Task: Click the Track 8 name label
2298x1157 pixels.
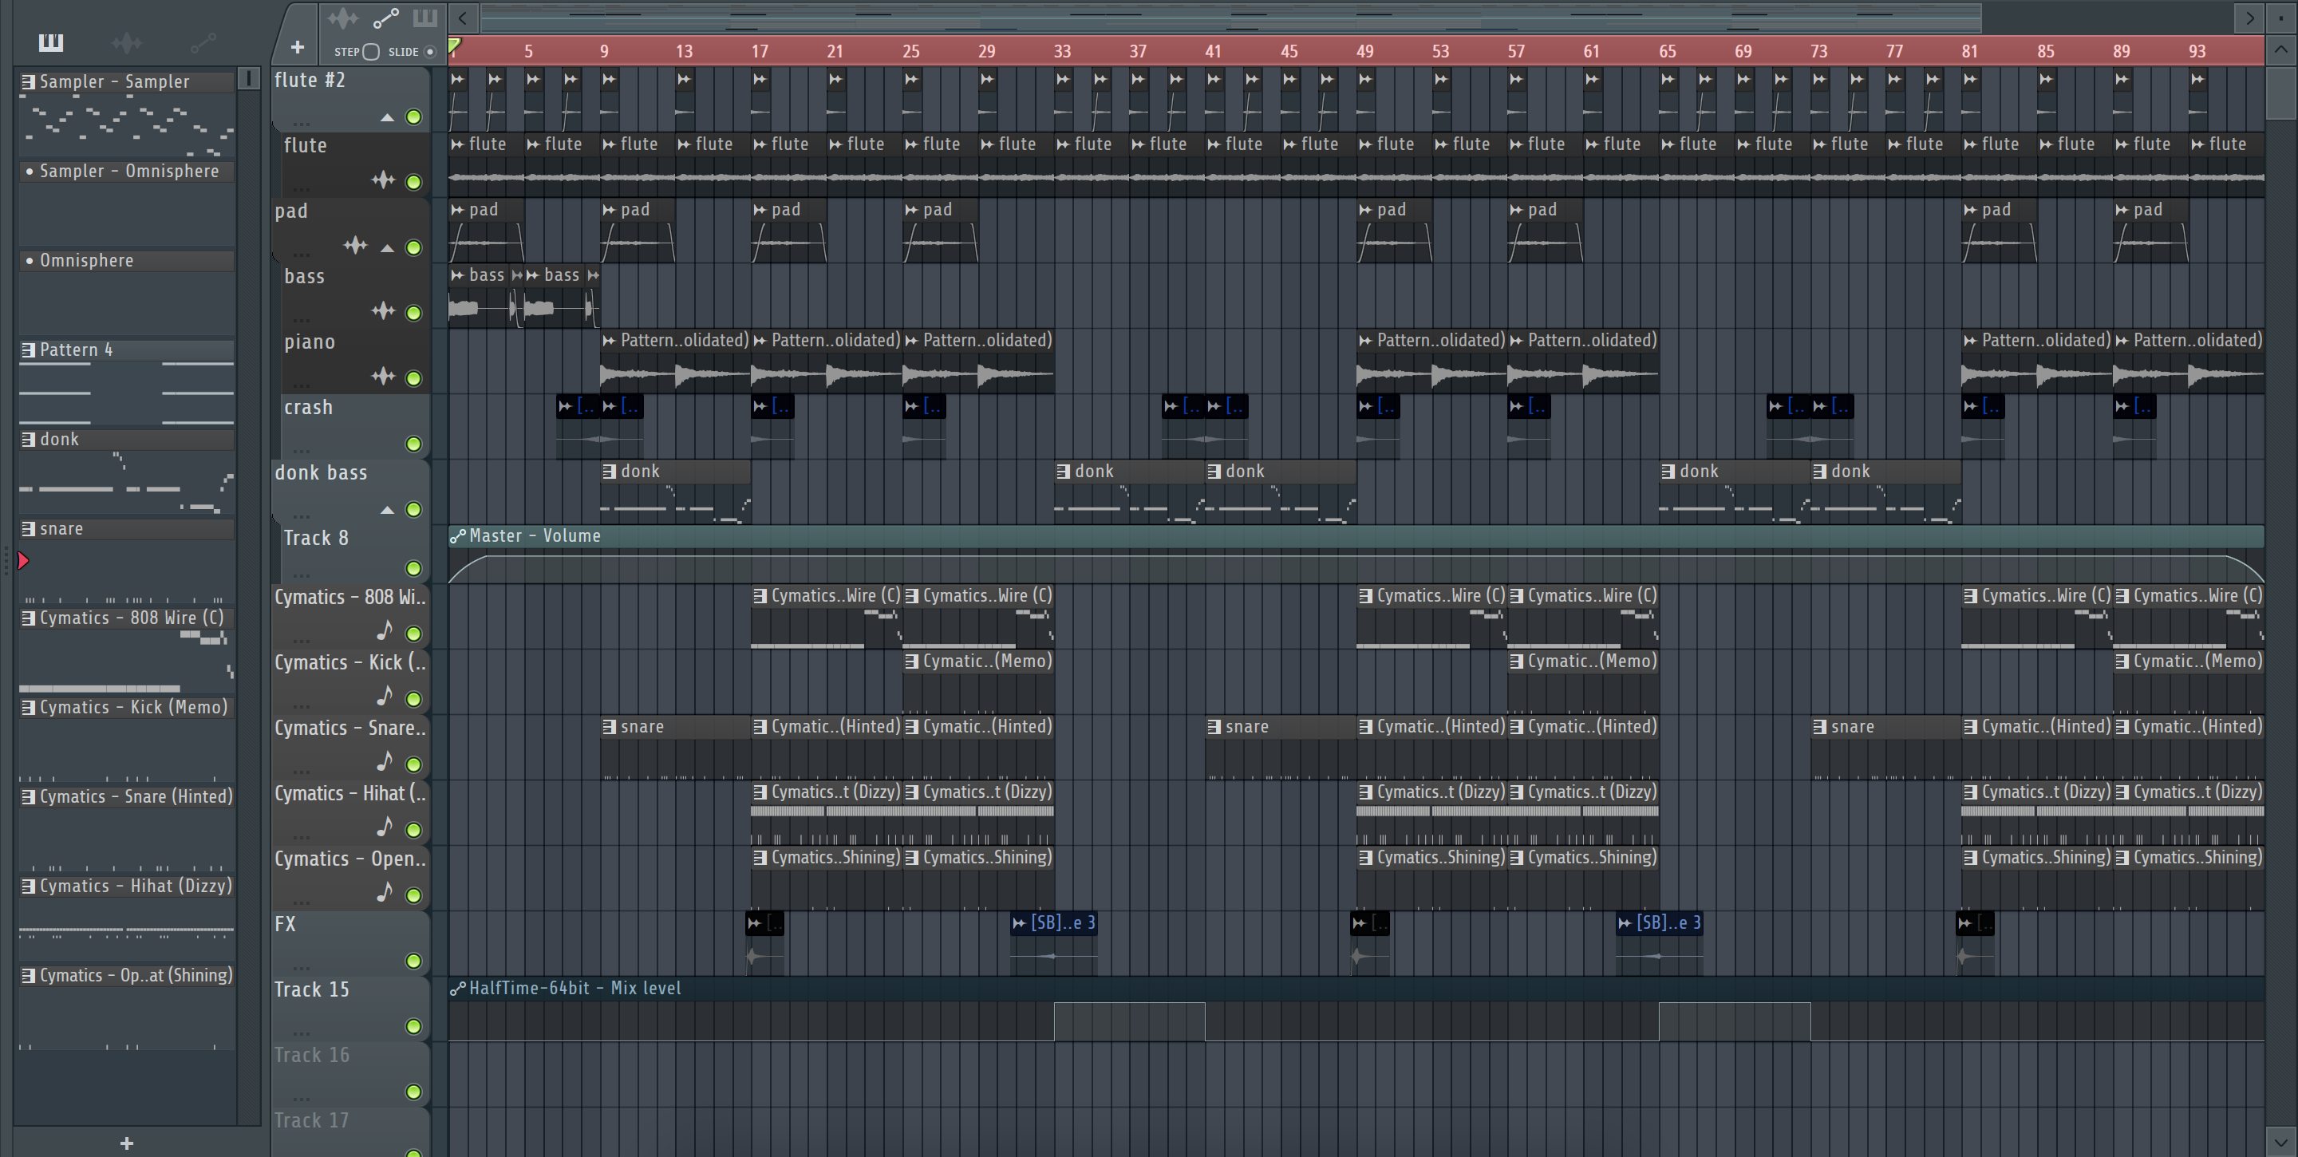Action: click(x=316, y=538)
